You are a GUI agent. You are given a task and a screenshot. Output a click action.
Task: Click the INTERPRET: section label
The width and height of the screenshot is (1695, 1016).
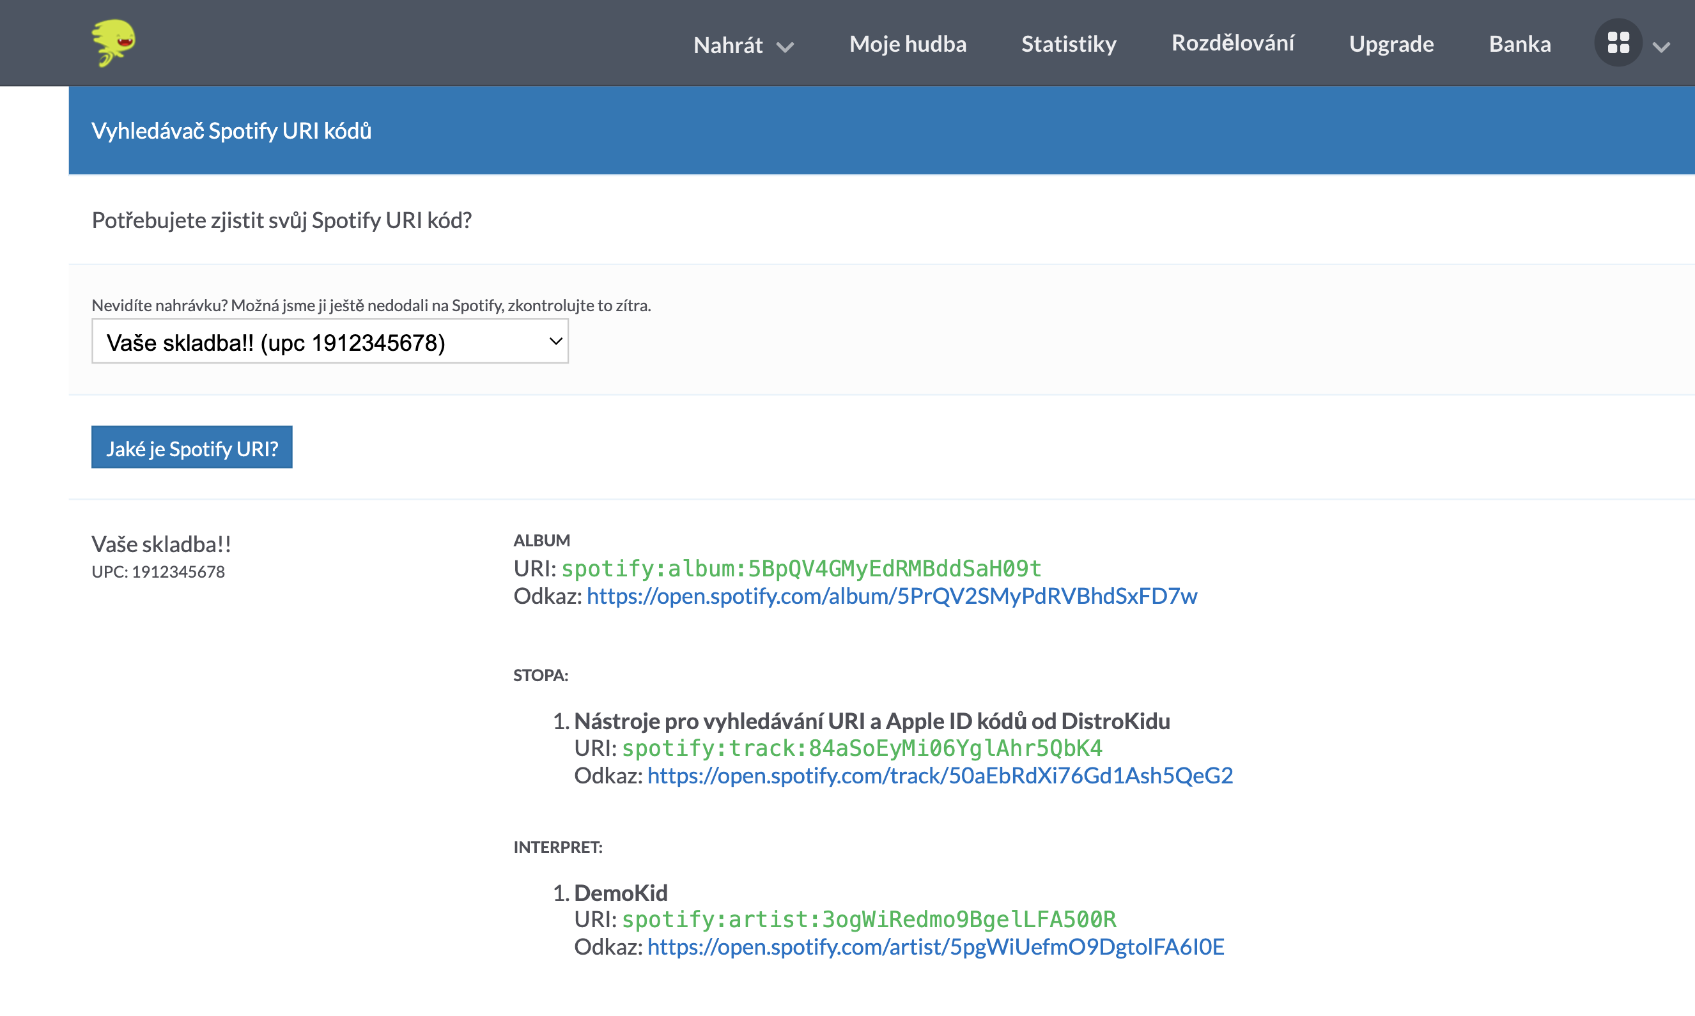tap(558, 847)
